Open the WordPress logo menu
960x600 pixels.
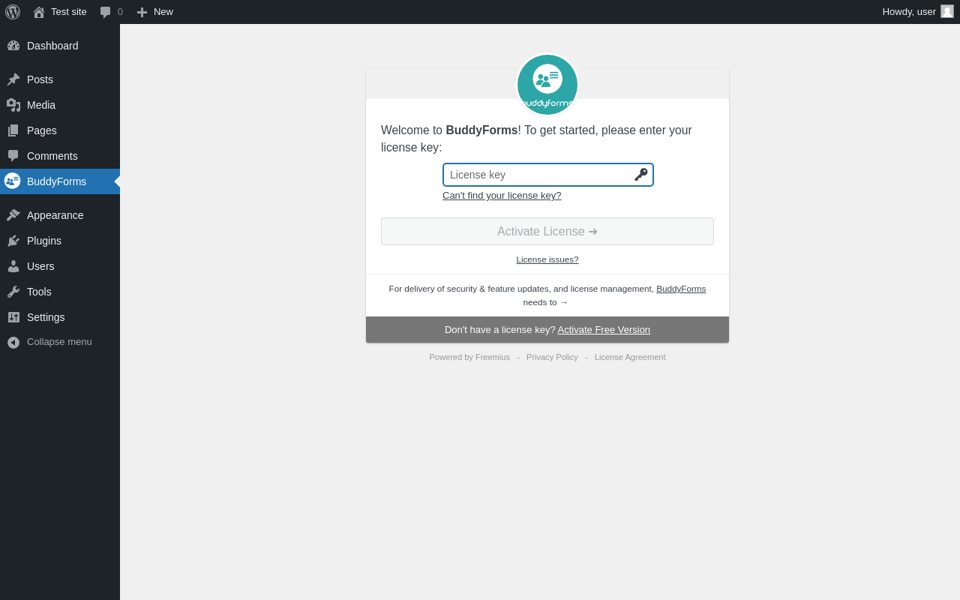13,12
